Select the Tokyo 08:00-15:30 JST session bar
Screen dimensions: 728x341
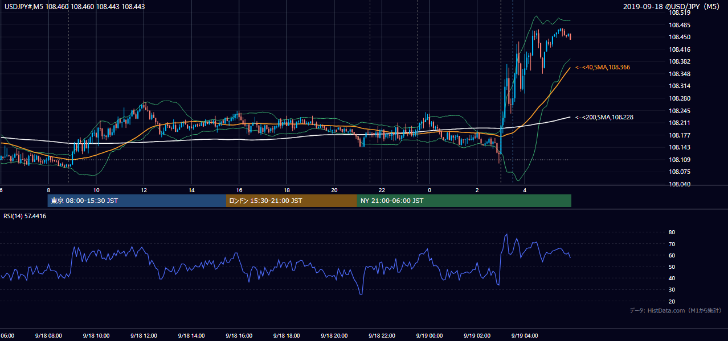point(137,201)
